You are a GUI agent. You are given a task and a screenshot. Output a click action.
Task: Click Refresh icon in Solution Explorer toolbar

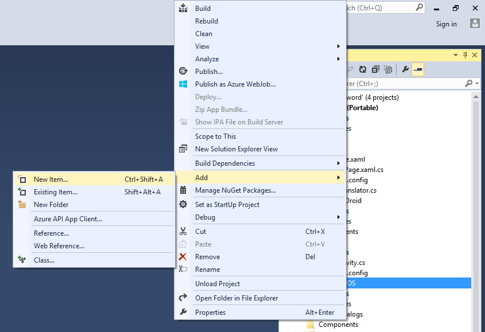click(363, 69)
